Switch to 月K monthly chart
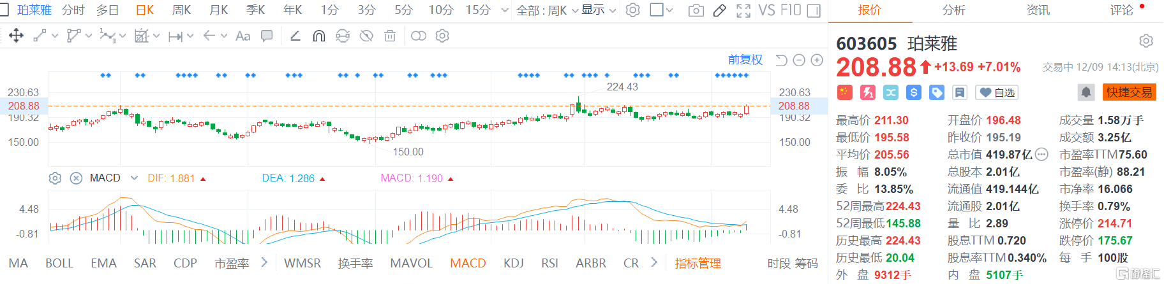This screenshot has width=1164, height=284. pyautogui.click(x=219, y=10)
